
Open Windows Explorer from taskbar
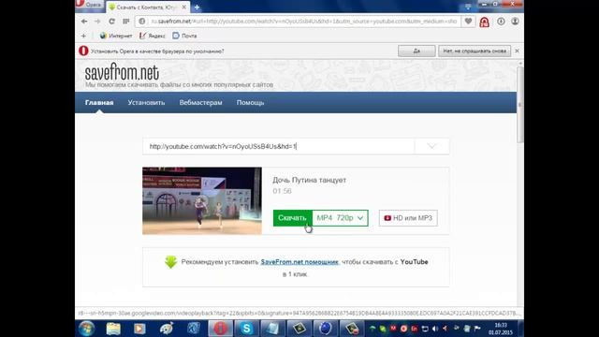[x=113, y=329]
